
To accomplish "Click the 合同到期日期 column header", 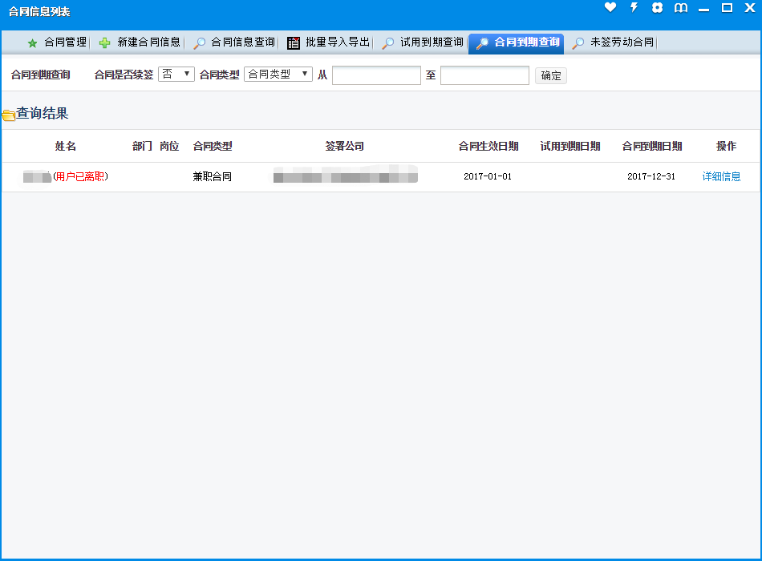I will tap(651, 147).
